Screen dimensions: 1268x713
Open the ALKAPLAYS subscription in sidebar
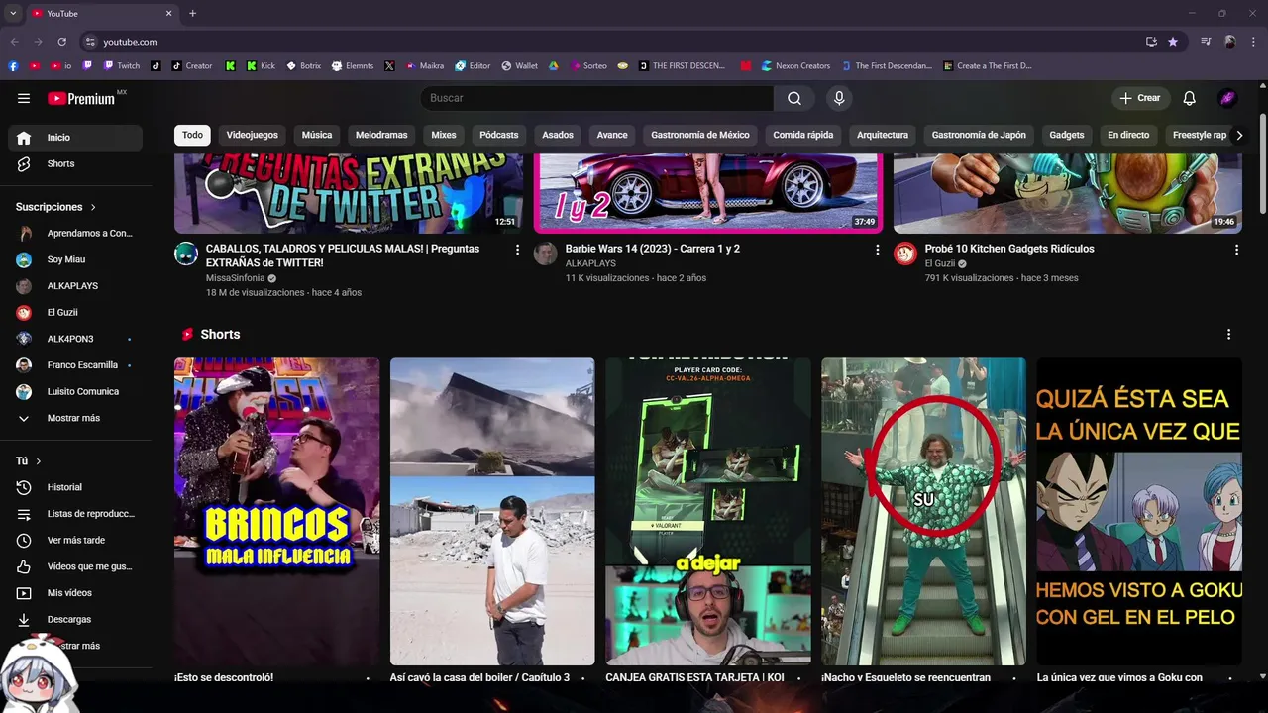coord(75,286)
